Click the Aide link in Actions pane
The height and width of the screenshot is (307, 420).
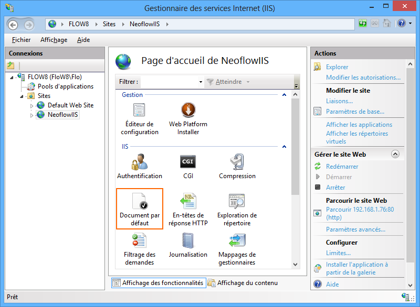pos(332,284)
